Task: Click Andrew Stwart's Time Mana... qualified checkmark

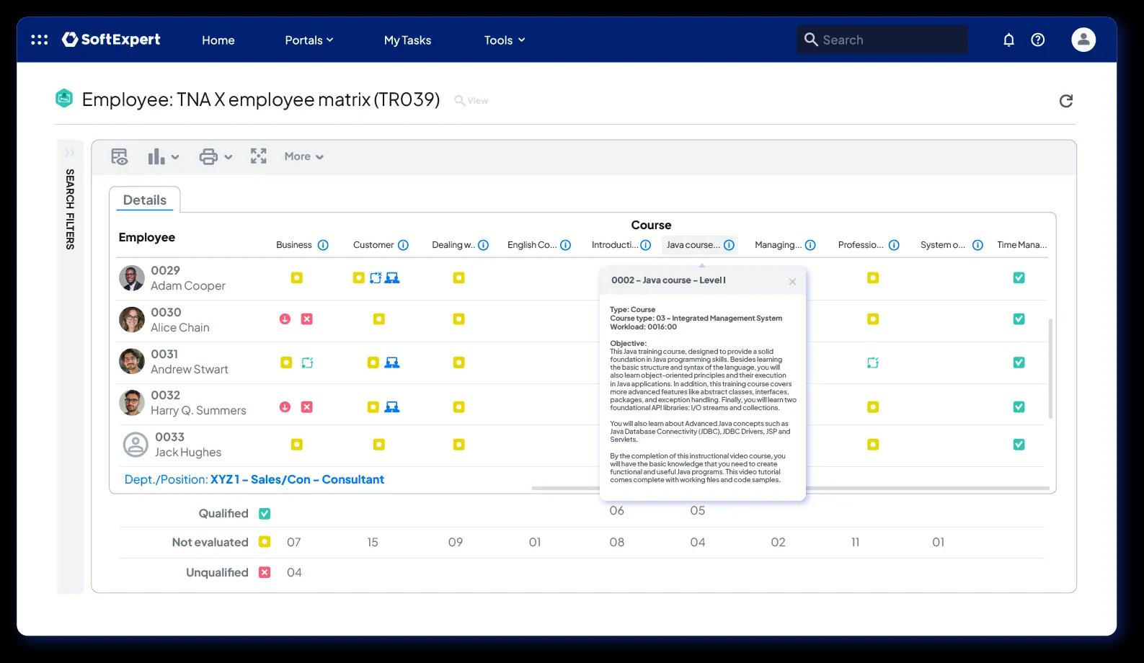Action: (x=1019, y=362)
